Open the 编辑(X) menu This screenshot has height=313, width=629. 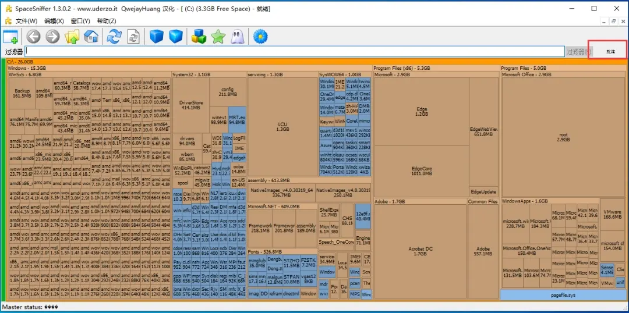[54, 22]
